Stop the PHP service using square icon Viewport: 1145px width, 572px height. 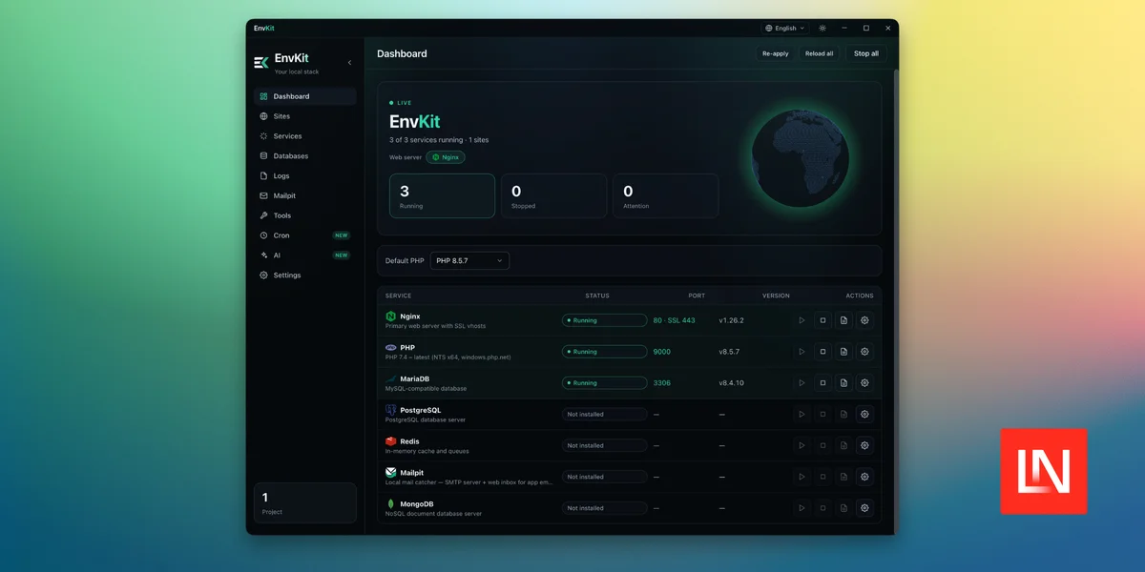click(822, 352)
